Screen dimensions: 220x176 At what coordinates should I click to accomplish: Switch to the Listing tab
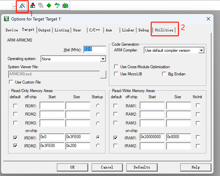(62, 30)
